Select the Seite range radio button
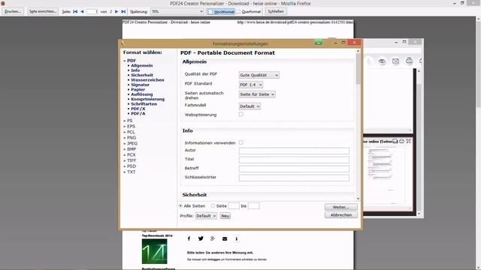Image resolution: width=481 pixels, height=270 pixels. coord(213,206)
